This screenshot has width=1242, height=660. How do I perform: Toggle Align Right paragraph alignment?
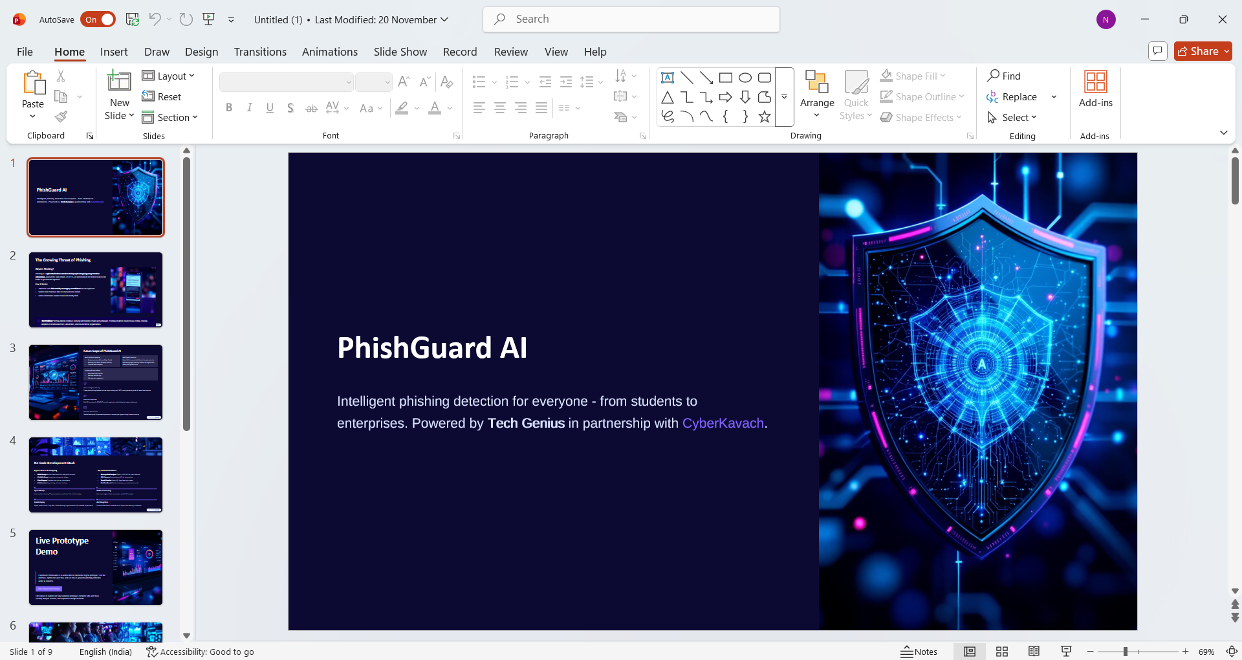521,108
